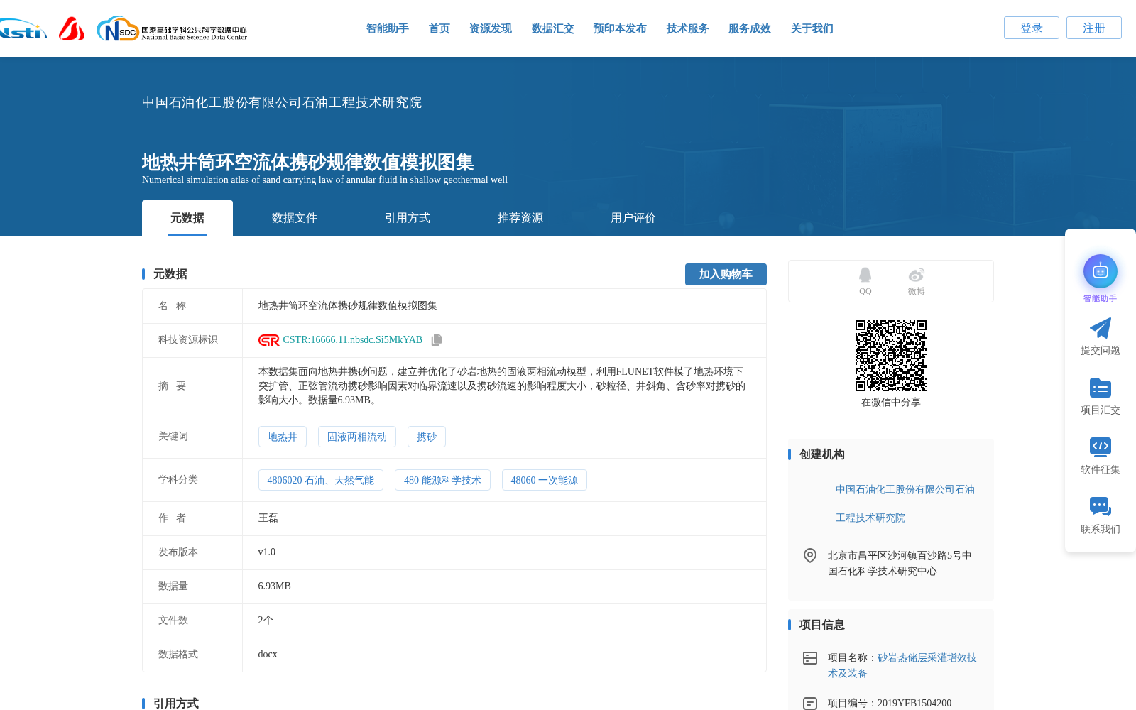Click the WeChat share QR code

[890, 355]
